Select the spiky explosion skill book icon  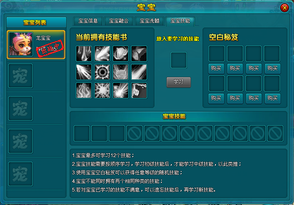coord(102,90)
